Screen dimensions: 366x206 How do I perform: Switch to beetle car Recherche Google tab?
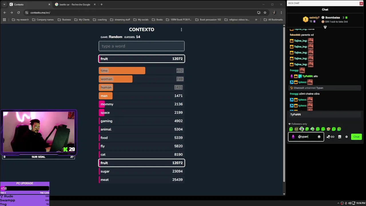click(x=75, y=4)
